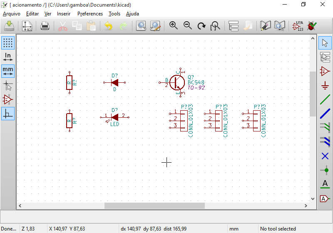This screenshot has height=233, width=333.
Task: Choose the Place wire tool
Action: tap(325, 99)
